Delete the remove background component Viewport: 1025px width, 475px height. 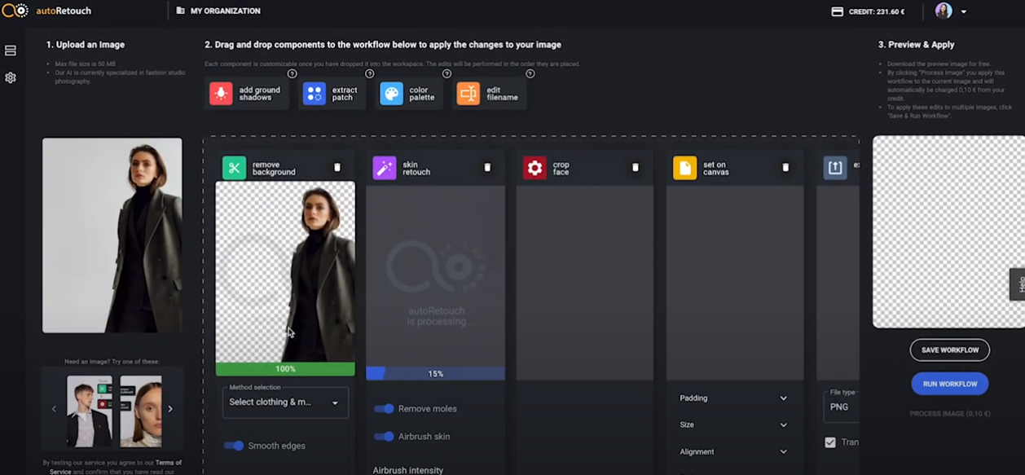(x=337, y=167)
